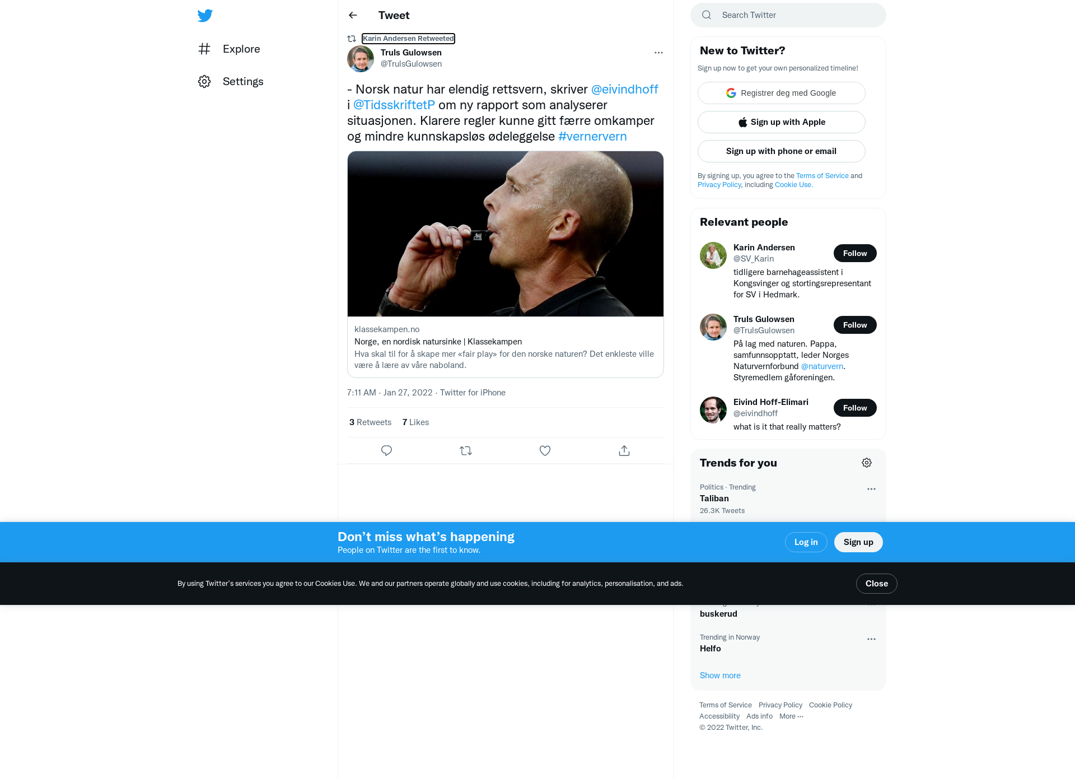1075x778 pixels.
Task: Follow Karin Andersen
Action: pyautogui.click(x=855, y=253)
